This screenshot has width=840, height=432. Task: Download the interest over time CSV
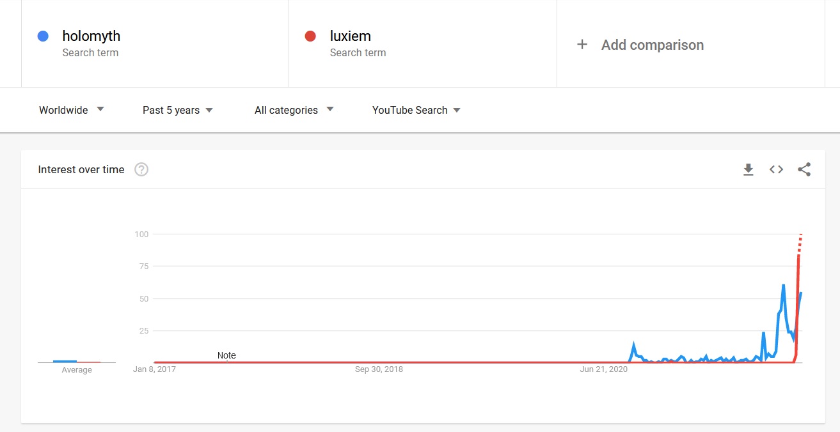(748, 169)
